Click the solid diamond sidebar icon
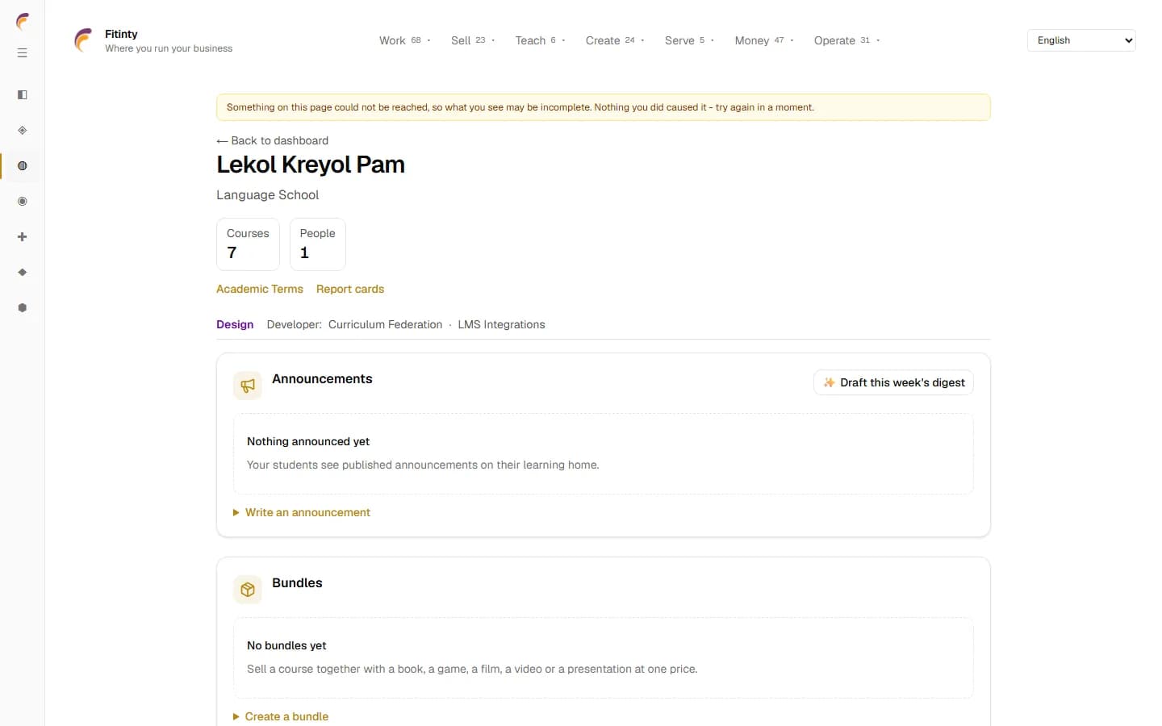1162x726 pixels. 23,273
